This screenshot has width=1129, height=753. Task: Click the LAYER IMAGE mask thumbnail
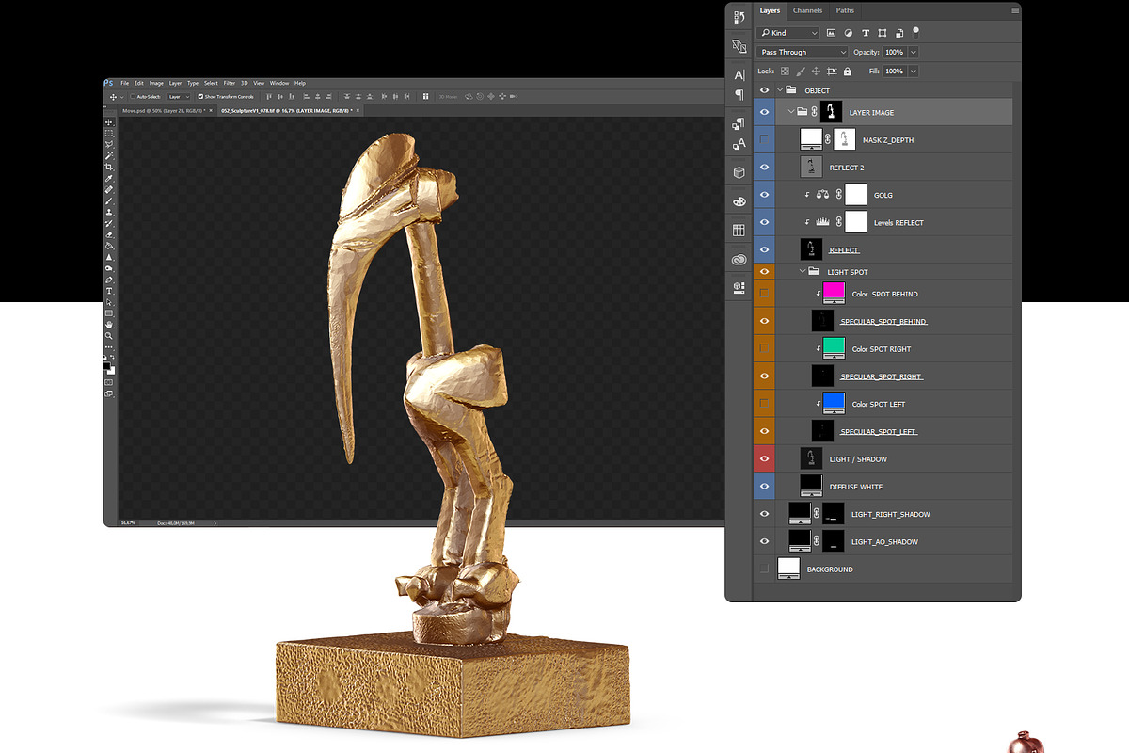(832, 112)
